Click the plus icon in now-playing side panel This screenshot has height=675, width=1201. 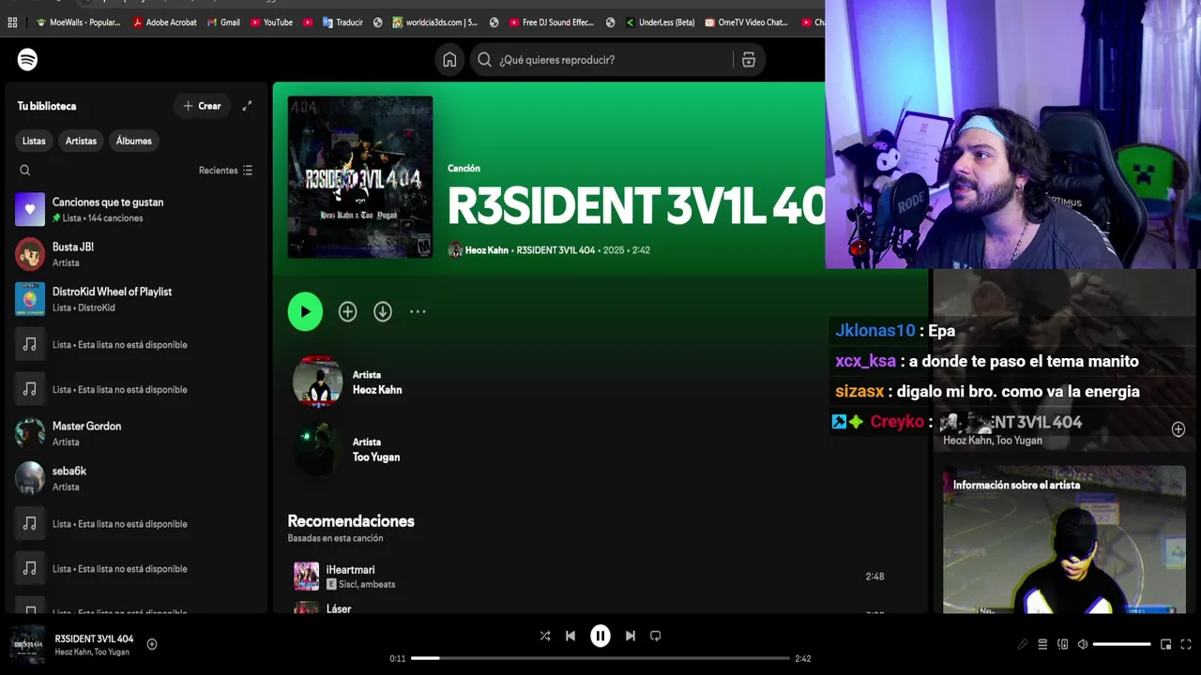click(x=1178, y=429)
